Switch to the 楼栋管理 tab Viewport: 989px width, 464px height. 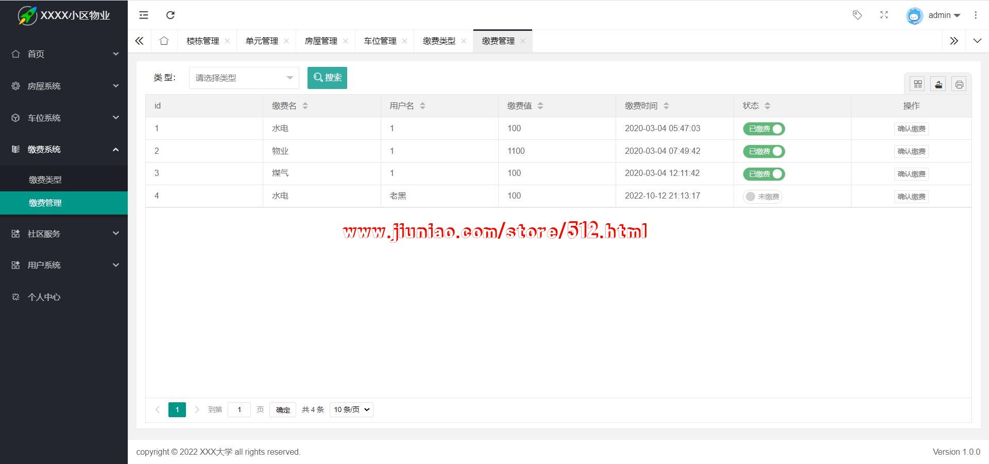(x=203, y=41)
